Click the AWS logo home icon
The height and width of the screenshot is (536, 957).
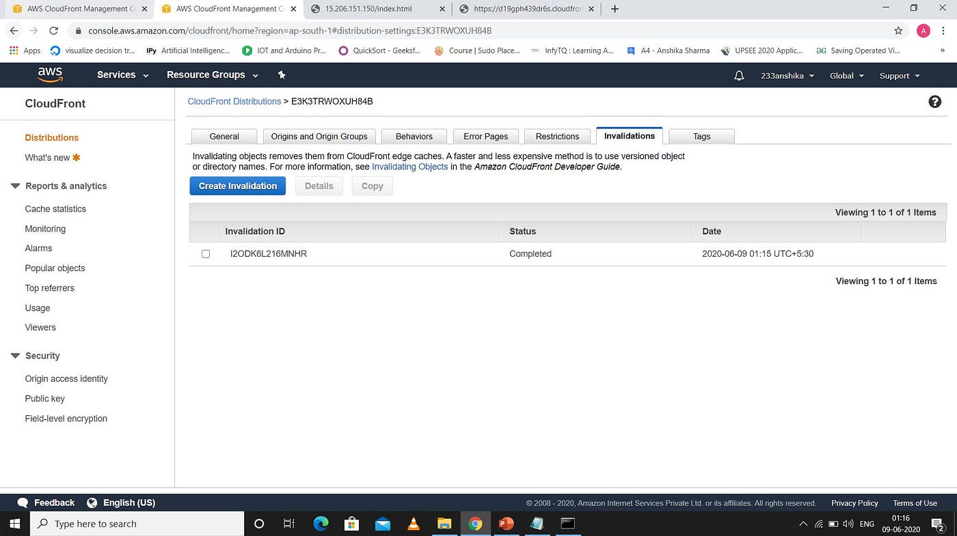[x=50, y=74]
